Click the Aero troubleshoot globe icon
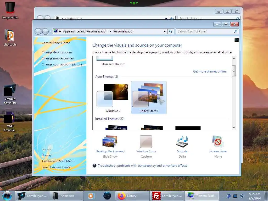This screenshot has height=201, width=268. [94, 165]
